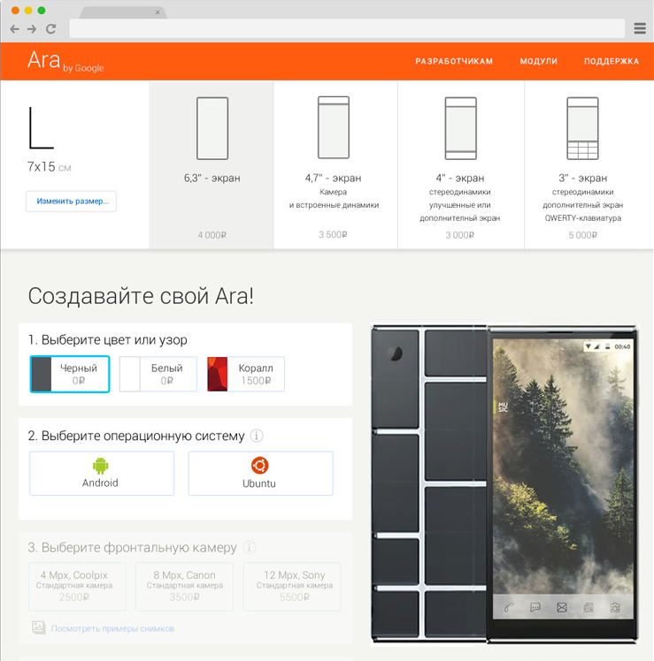
Task: Click the orange Ubuntu logo icon
Action: click(x=259, y=466)
